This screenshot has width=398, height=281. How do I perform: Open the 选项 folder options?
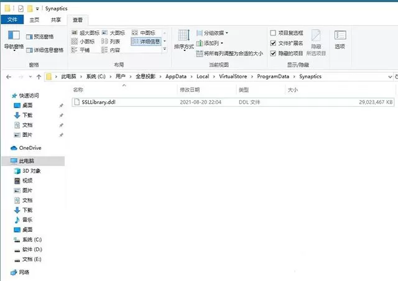pos(340,40)
